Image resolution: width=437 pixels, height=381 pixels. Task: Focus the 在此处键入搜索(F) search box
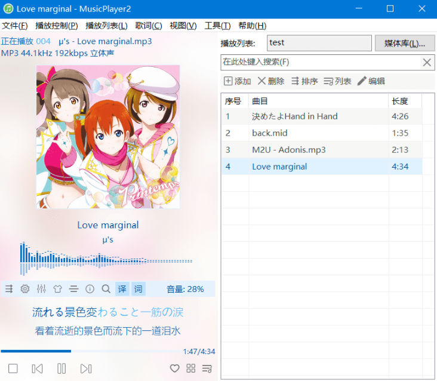(x=321, y=62)
